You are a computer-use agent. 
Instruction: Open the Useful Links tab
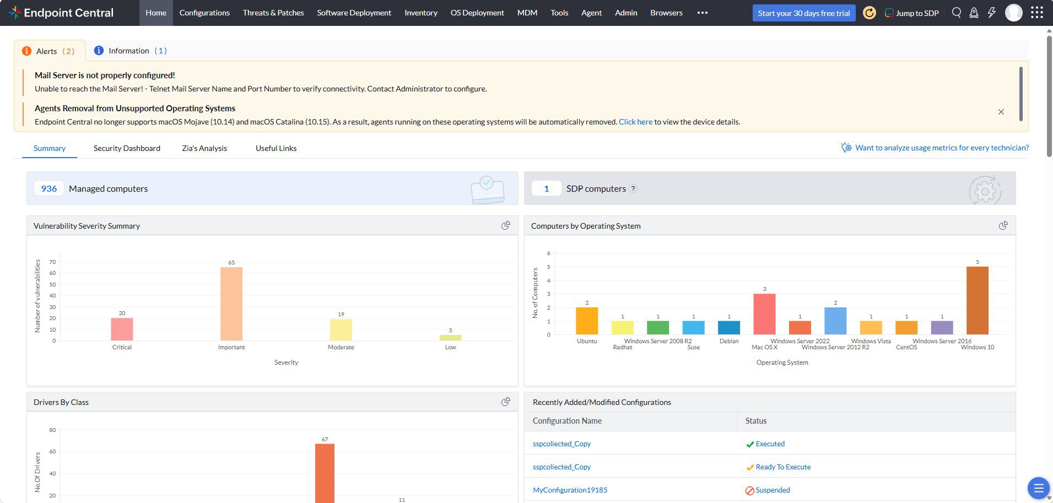click(276, 148)
